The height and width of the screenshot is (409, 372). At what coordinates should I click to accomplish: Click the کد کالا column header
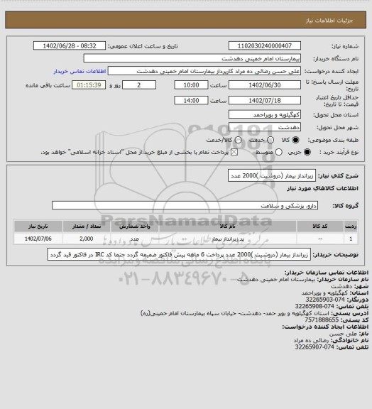pos(320,226)
